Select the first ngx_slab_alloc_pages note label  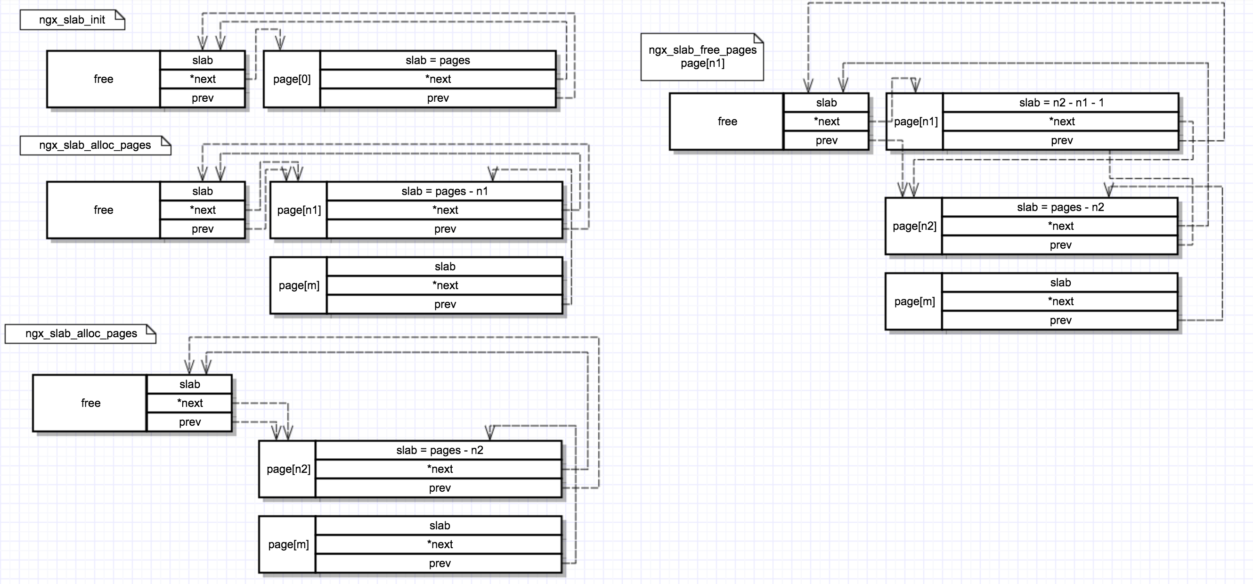tap(95, 146)
